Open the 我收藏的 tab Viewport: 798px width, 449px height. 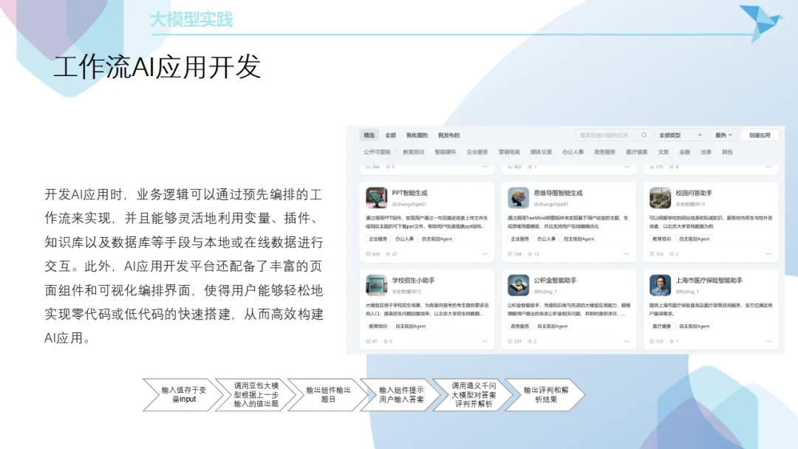tap(417, 135)
